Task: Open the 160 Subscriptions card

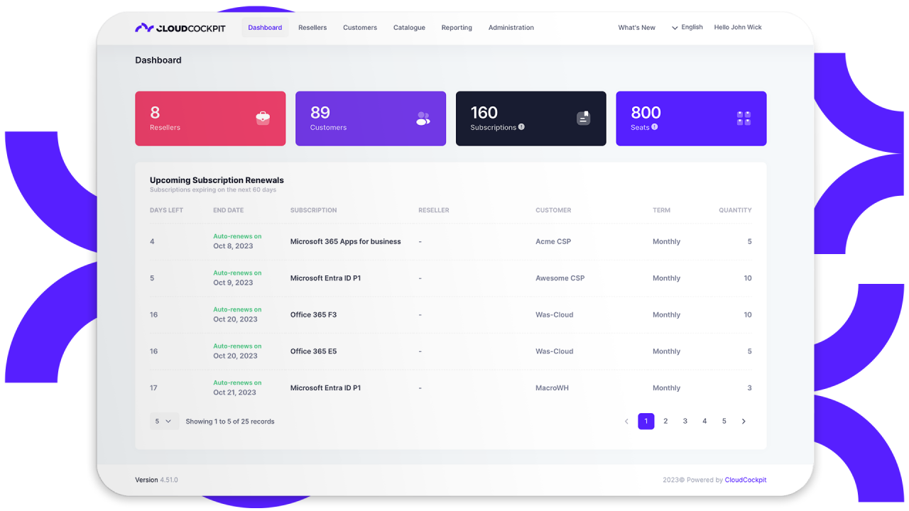Action: pos(531,119)
